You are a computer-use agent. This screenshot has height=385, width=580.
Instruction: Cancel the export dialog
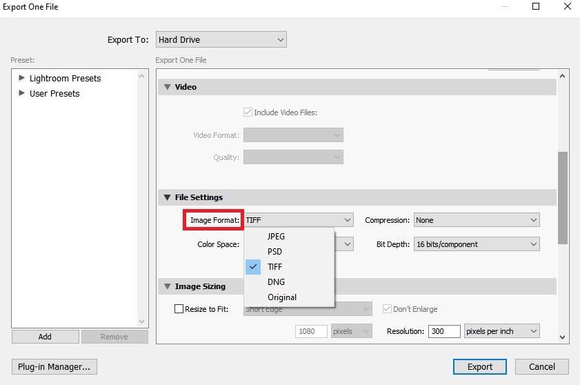point(541,366)
